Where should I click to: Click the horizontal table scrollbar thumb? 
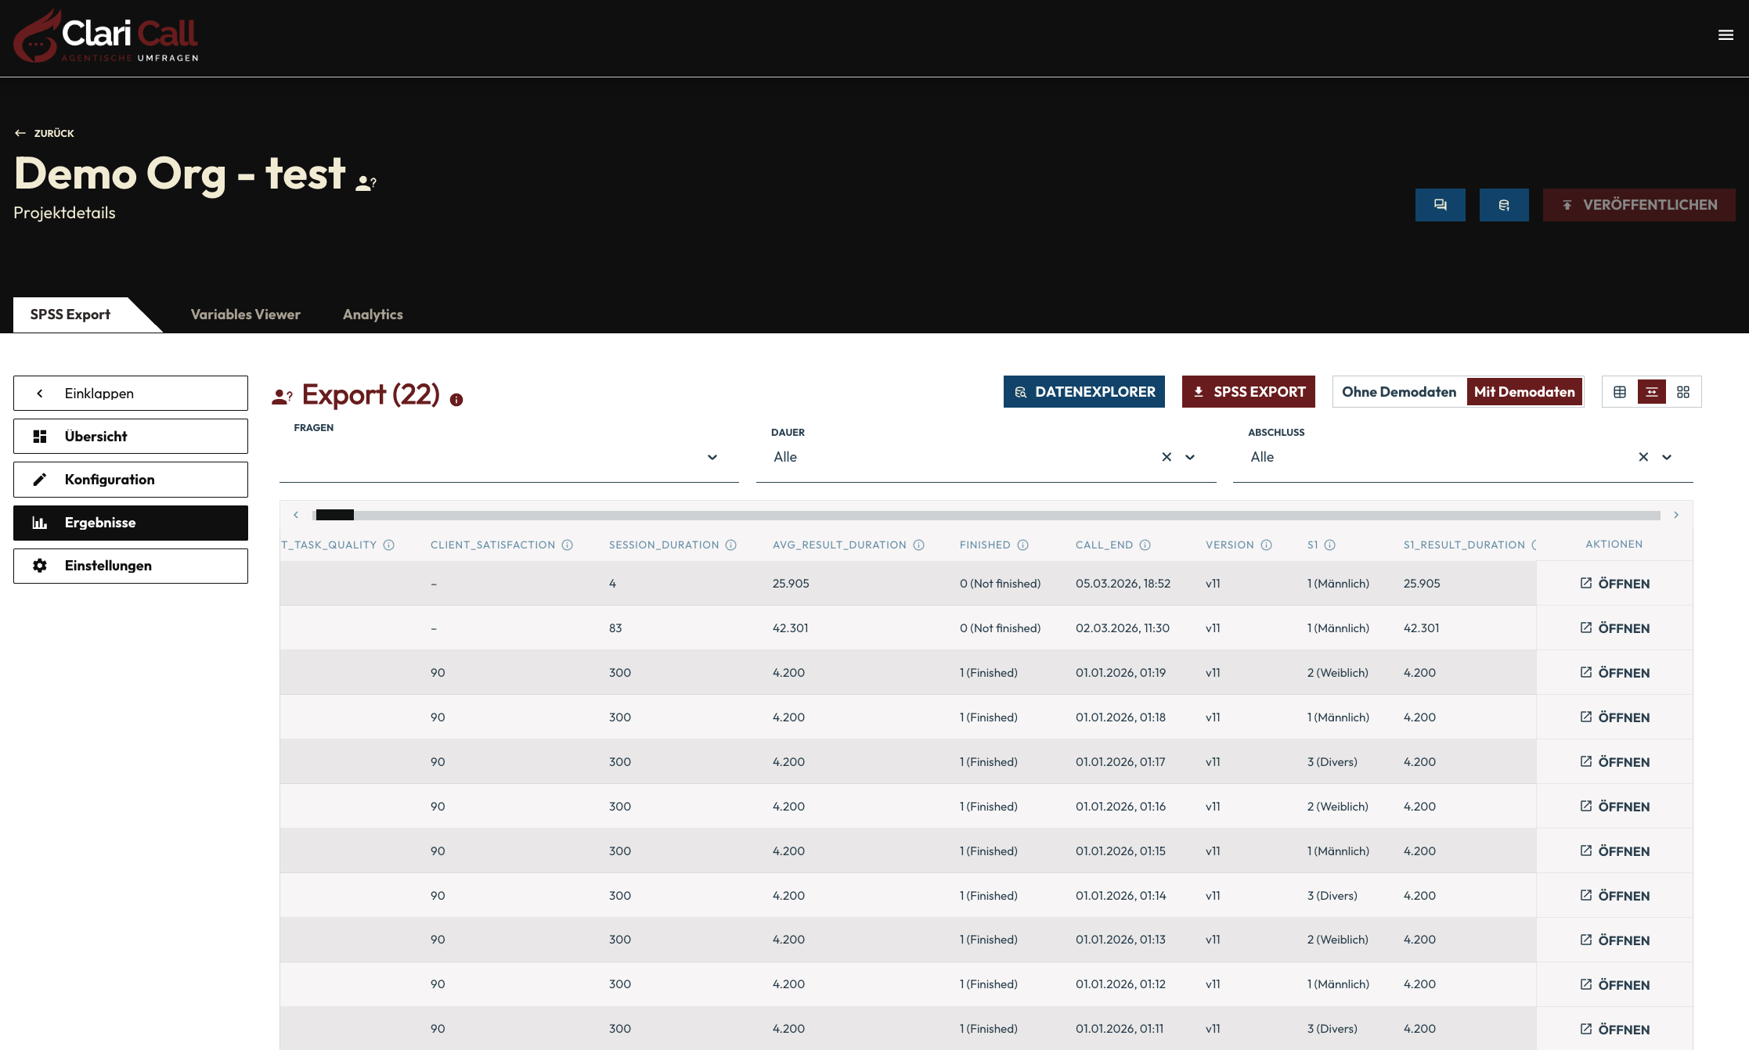coord(334,515)
